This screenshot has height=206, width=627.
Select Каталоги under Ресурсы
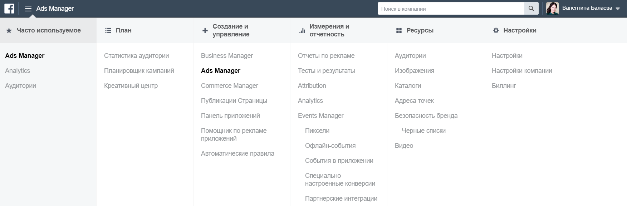tap(408, 86)
